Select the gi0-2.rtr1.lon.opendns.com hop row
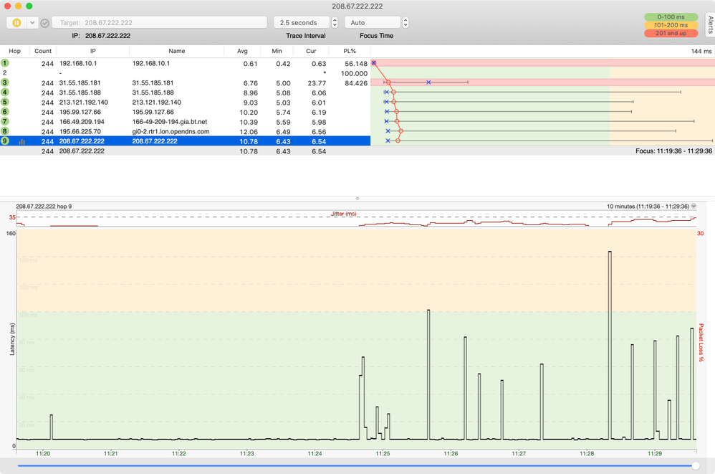This screenshot has height=474, width=715. pyautogui.click(x=171, y=132)
